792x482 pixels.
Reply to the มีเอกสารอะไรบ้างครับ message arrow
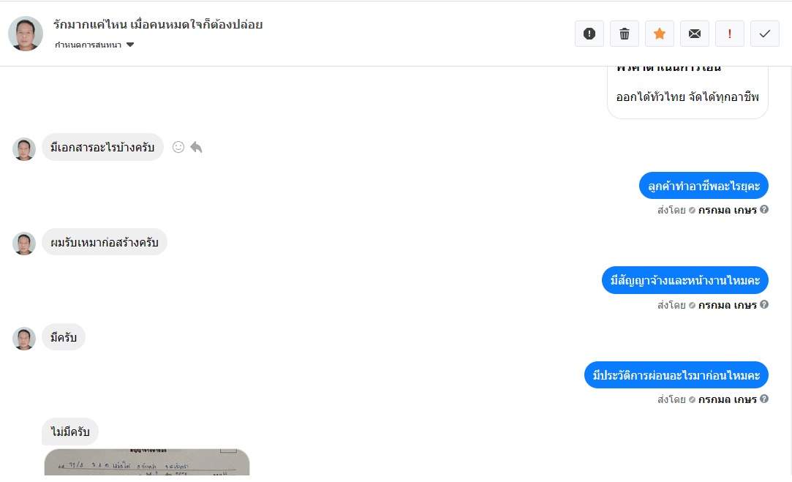[196, 147]
